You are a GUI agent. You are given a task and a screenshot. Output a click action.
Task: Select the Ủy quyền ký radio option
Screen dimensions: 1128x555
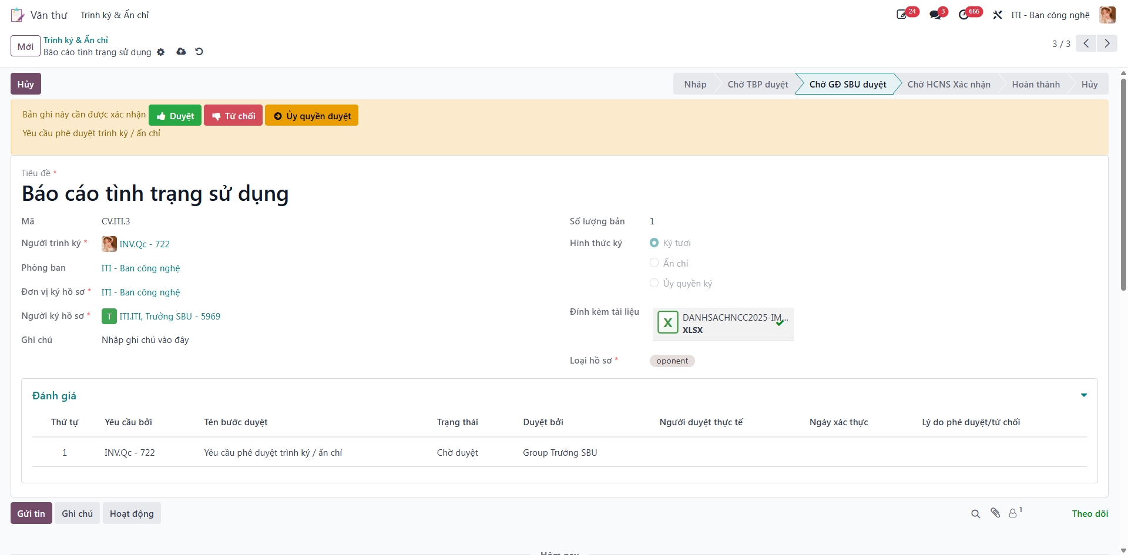click(x=654, y=283)
